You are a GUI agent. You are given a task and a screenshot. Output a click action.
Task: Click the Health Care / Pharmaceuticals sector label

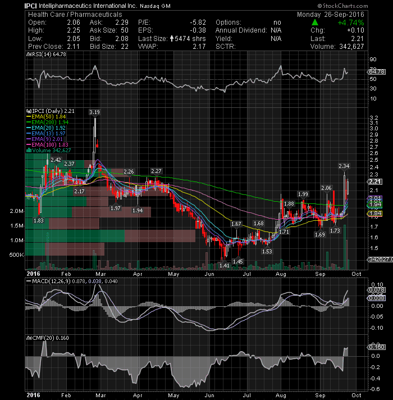75,15
